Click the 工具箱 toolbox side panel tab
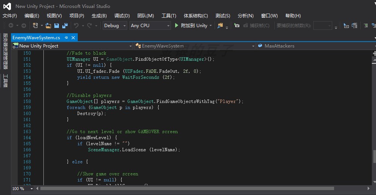 coord(5,81)
